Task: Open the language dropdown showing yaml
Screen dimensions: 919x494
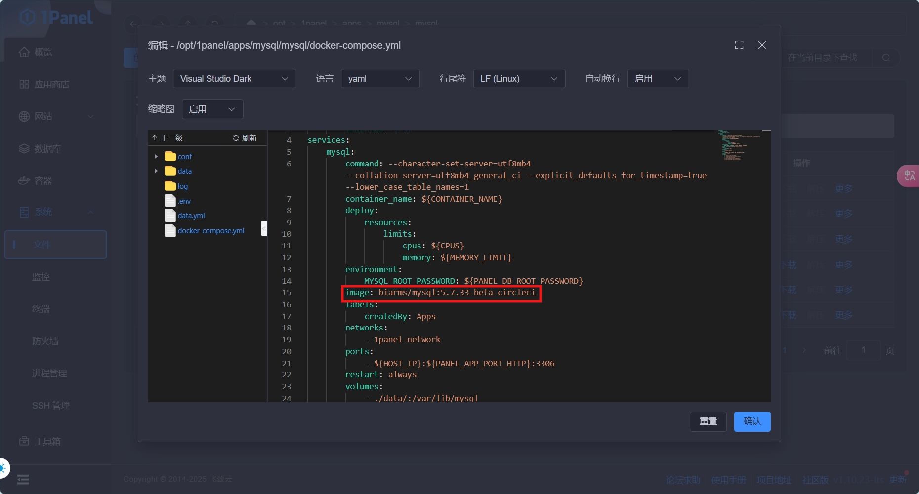Action: tap(379, 79)
